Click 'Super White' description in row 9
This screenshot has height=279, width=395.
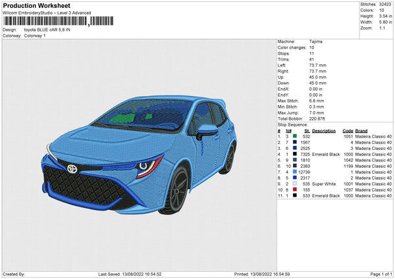coord(324,184)
